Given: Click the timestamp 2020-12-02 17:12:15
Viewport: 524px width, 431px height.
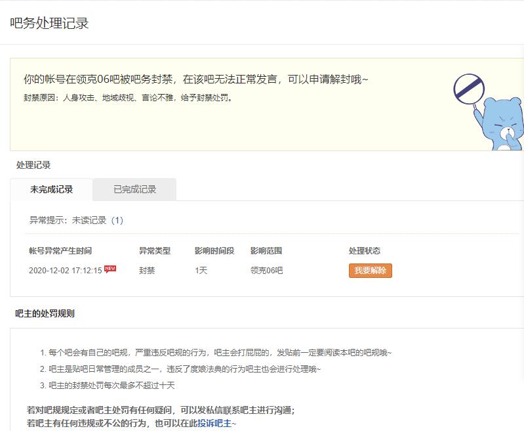Looking at the screenshot, I should click(x=66, y=271).
